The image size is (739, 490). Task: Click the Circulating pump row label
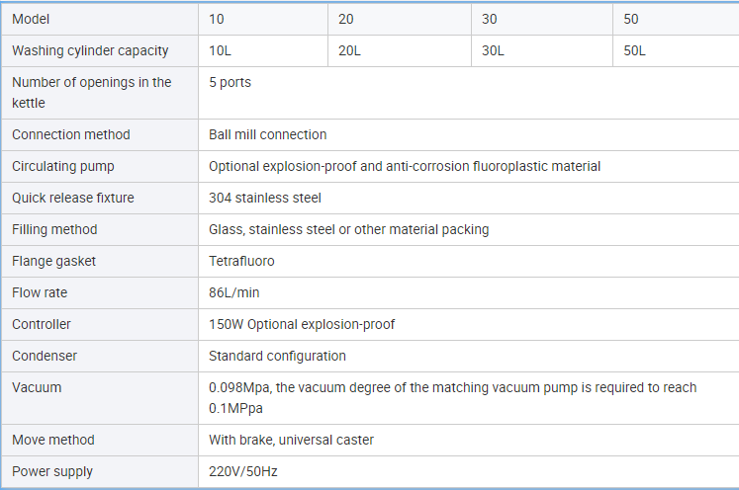[63, 166]
